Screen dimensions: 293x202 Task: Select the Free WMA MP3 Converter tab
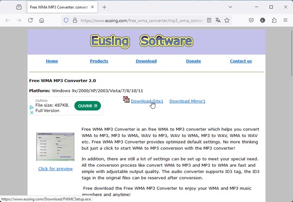(62, 7)
